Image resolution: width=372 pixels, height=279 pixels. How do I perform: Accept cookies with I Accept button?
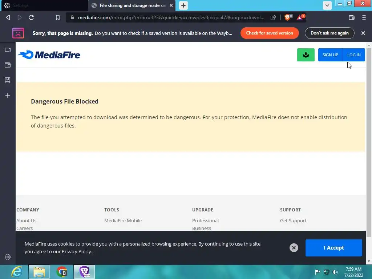point(334,248)
